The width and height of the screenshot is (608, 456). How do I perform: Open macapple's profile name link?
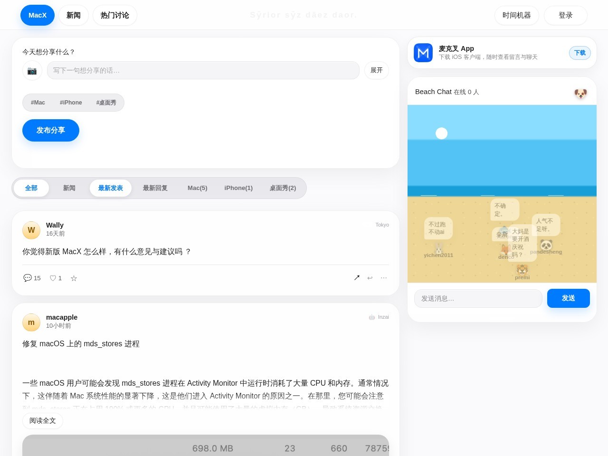[x=62, y=317]
